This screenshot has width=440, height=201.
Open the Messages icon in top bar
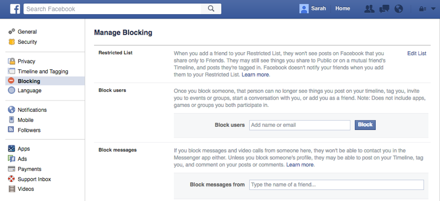pos(384,9)
